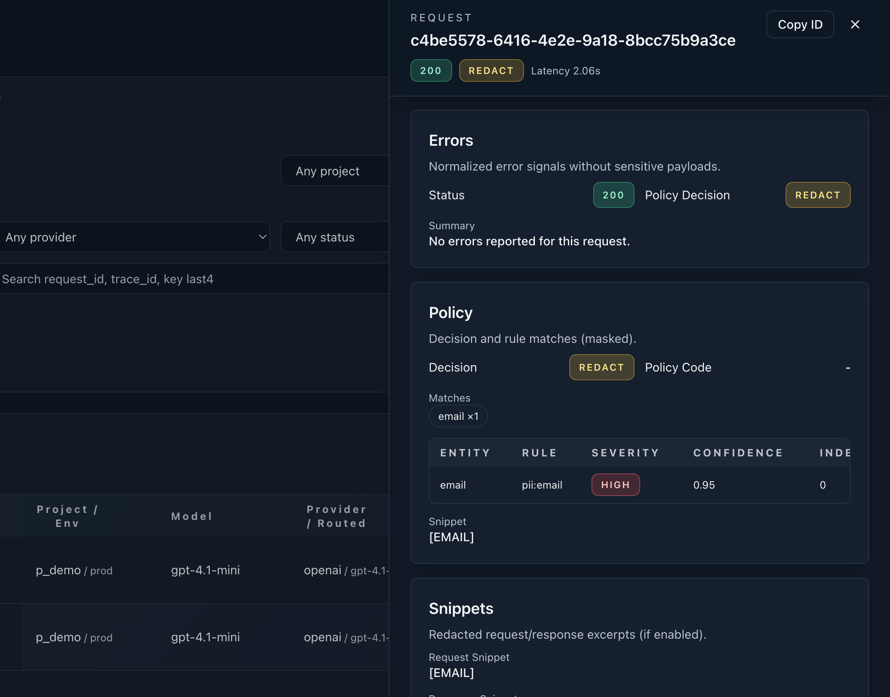Click the [EMAIL] request snippet text
Screen dimensions: 890x697
(451, 673)
